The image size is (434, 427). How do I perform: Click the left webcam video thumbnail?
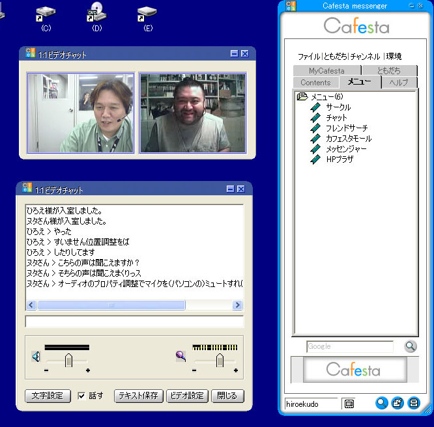81,113
